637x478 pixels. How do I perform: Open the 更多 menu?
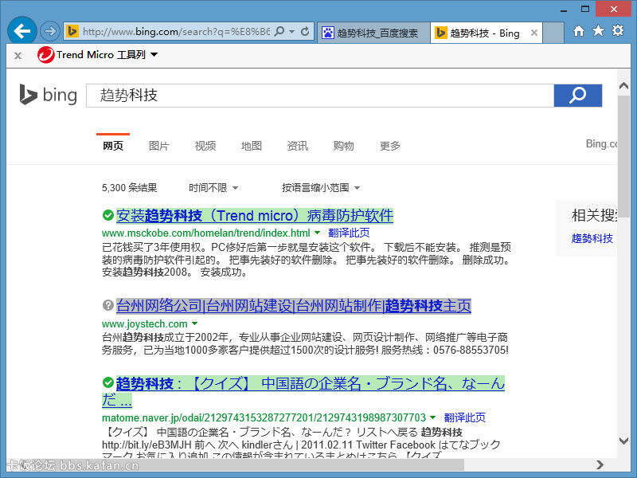coord(389,146)
